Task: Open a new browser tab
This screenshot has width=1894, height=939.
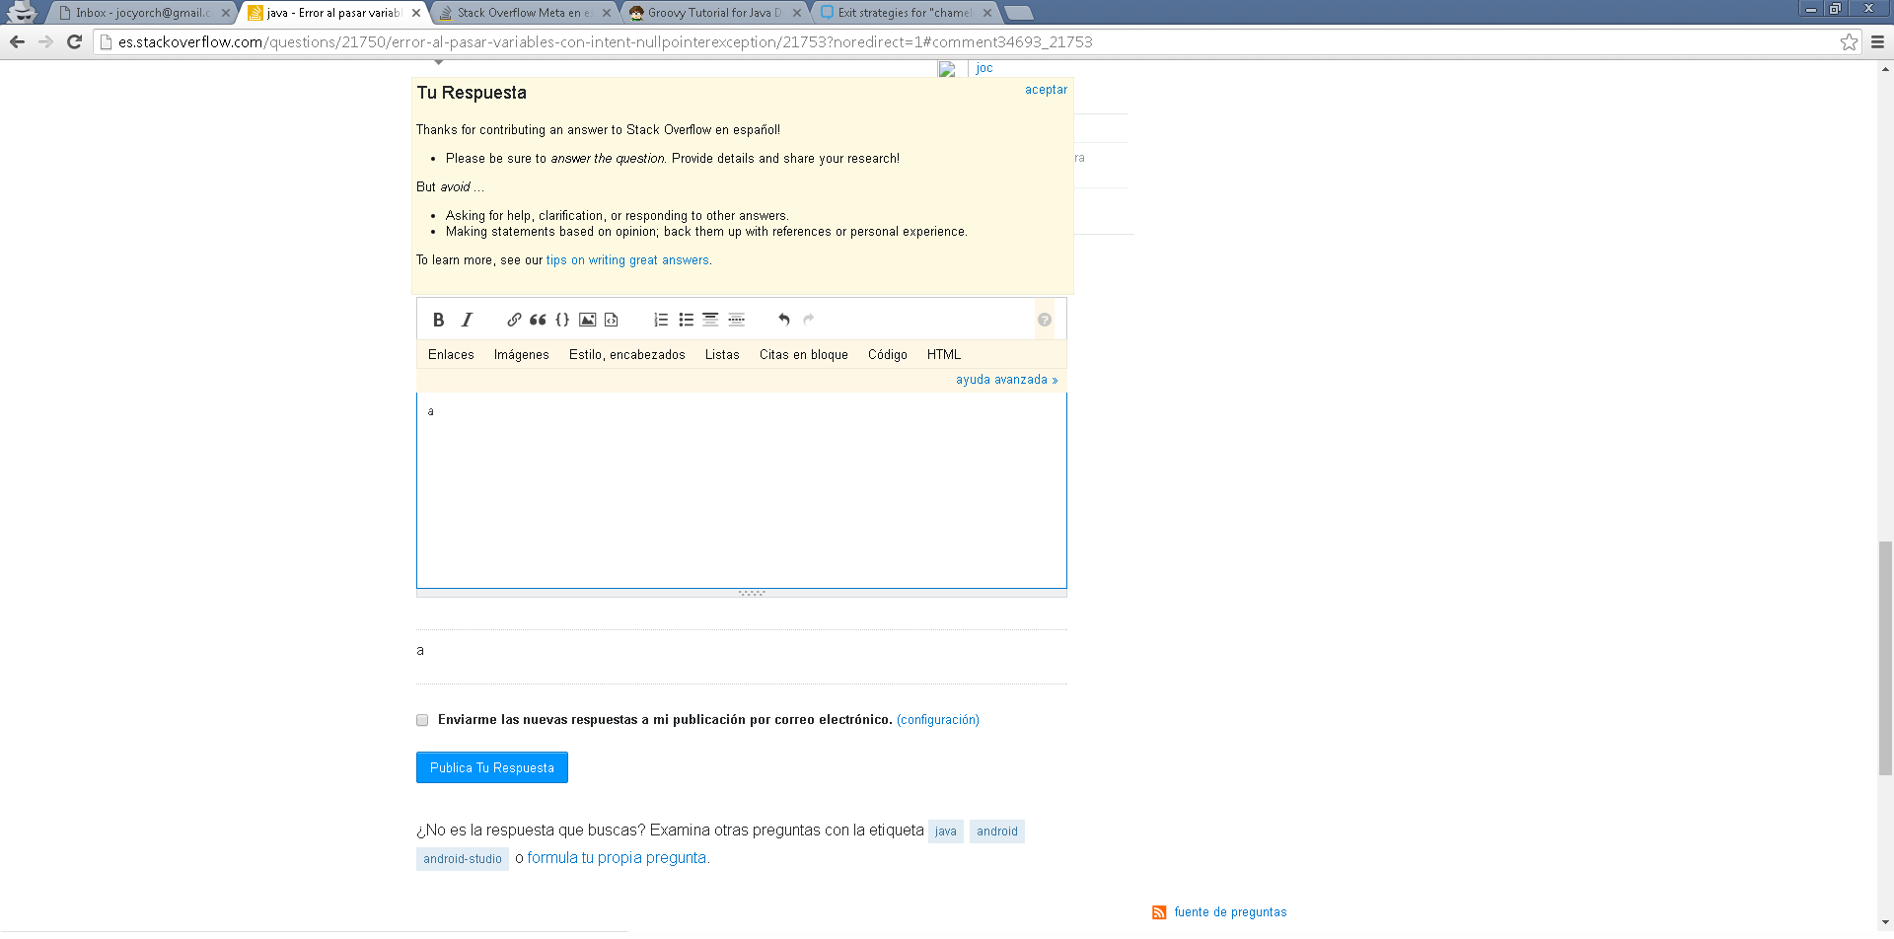Action: [x=1018, y=13]
